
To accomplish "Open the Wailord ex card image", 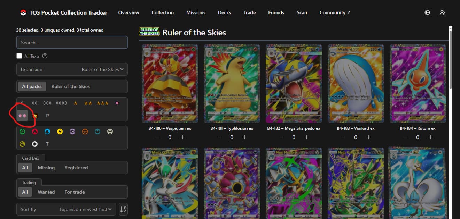I will (x=356, y=84).
